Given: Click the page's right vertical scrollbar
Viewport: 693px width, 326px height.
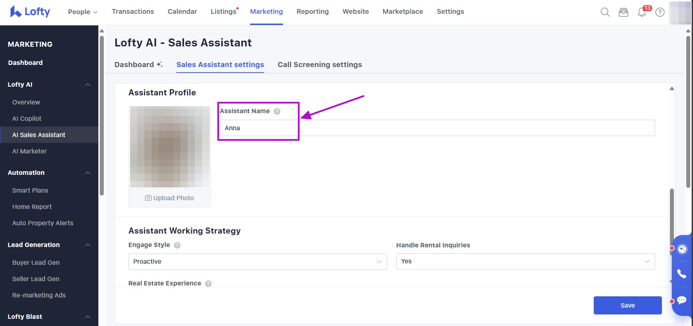Looking at the screenshot, I should [688, 112].
